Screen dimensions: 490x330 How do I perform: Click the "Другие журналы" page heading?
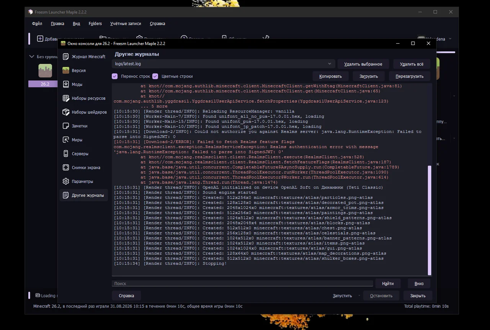pyautogui.click(x=137, y=54)
